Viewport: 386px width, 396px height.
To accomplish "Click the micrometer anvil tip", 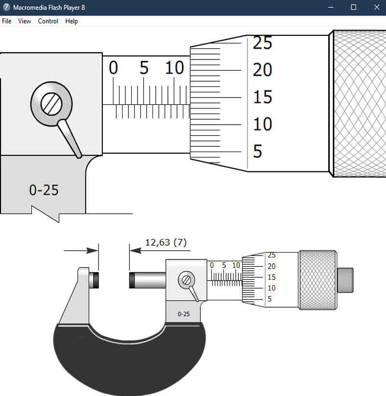I will click(x=94, y=280).
